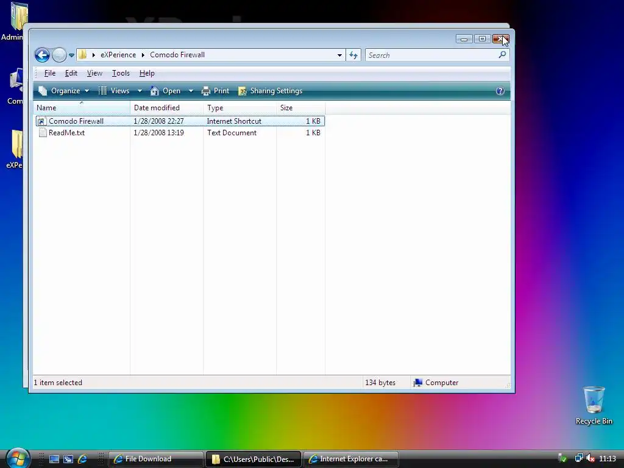Minimize the Explorer window
This screenshot has height=468, width=624.
tap(464, 39)
